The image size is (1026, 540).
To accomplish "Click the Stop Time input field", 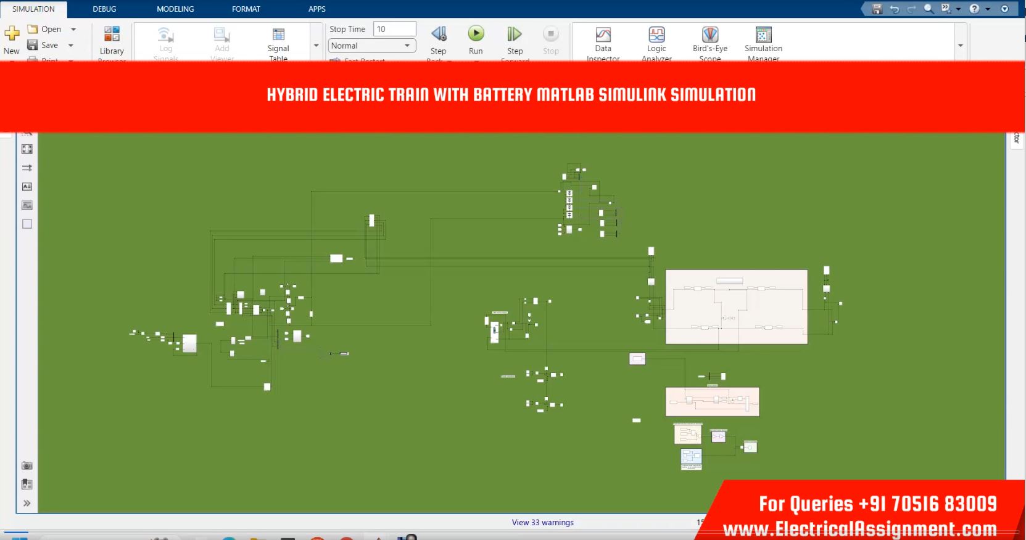I will coord(394,29).
